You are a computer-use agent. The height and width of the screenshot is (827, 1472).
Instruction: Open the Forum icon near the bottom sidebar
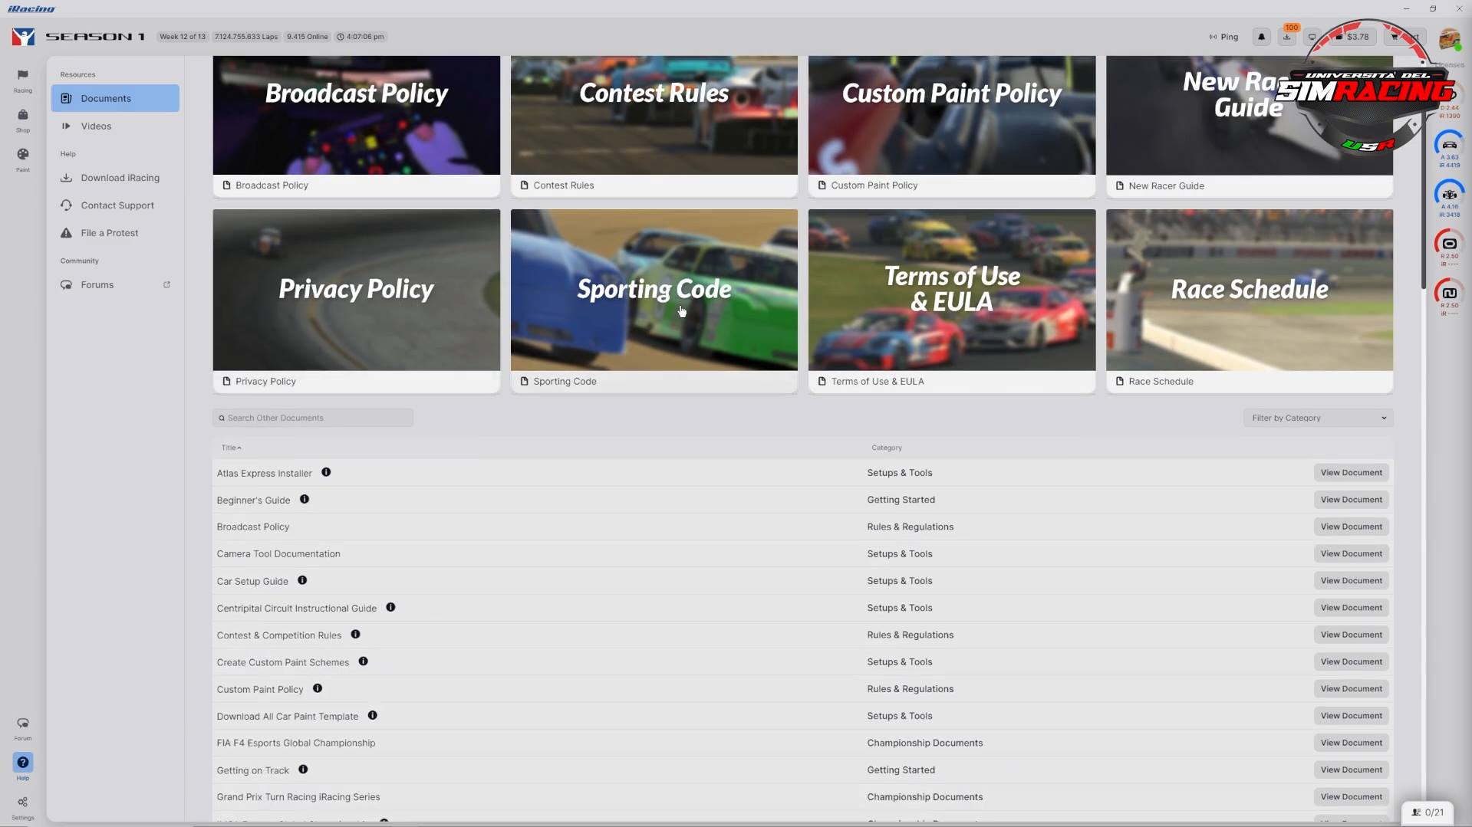(22, 727)
